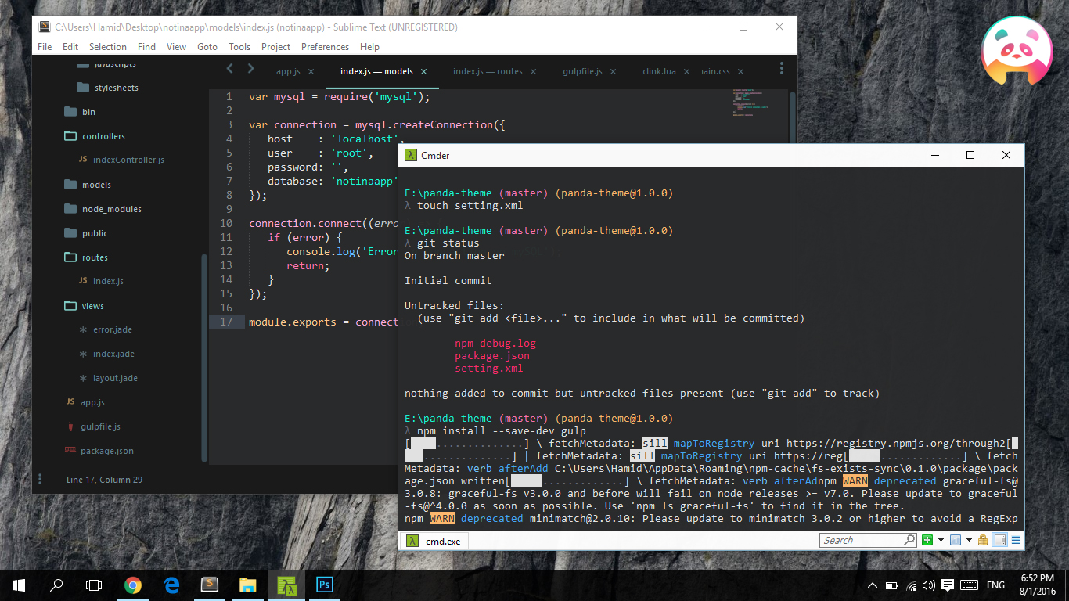Screen dimensions: 1069x601
Task: Open the File menu in Sublime Text
Action: pyautogui.click(x=45, y=47)
